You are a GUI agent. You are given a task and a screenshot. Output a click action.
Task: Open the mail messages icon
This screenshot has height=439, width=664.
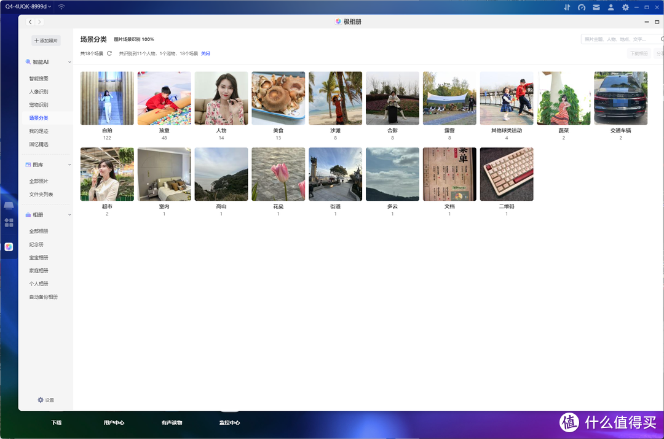596,7
